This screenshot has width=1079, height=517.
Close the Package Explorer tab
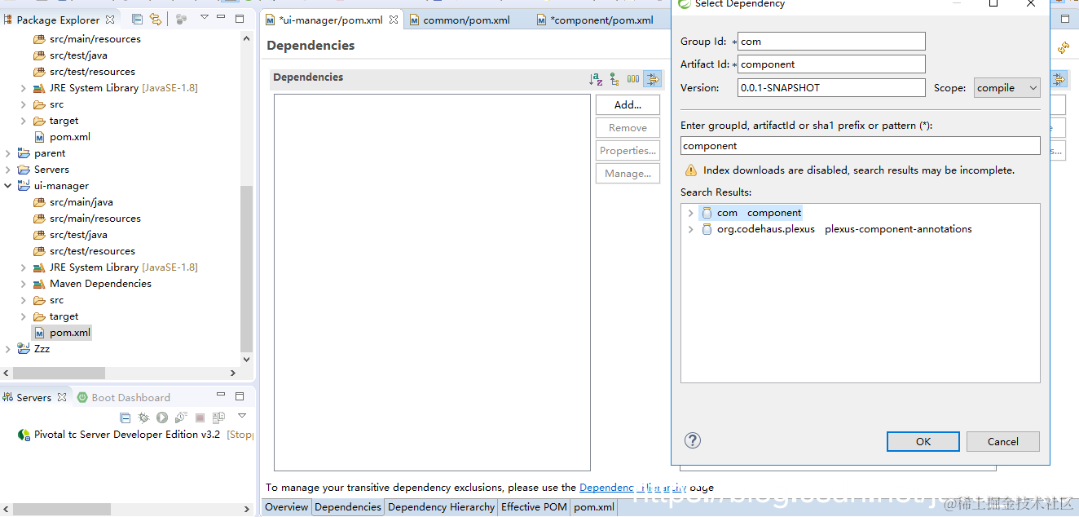coord(111,19)
